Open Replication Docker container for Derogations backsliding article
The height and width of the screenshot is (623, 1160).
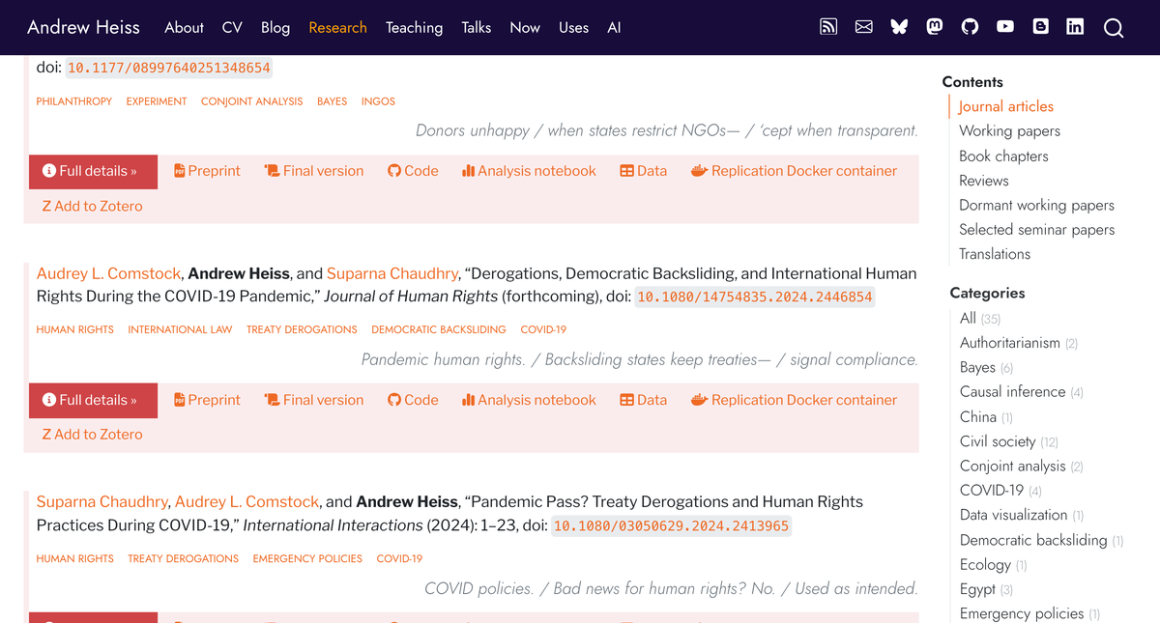point(794,400)
